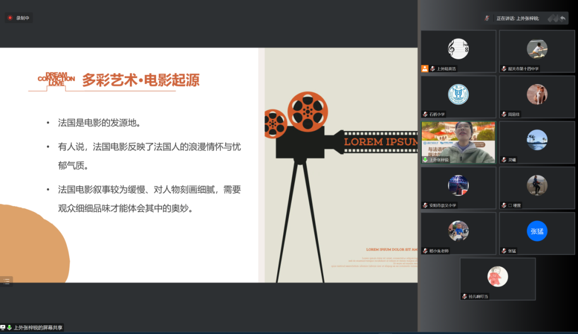The width and height of the screenshot is (578, 334).
Task: Click the 铃儿响叮当 name label
Action: click(x=478, y=297)
